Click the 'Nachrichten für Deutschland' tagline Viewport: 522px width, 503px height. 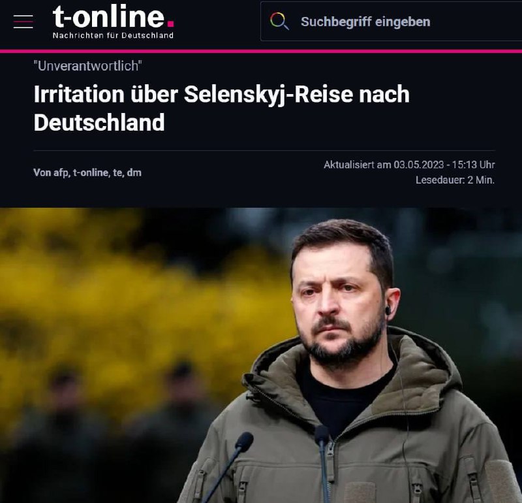113,35
